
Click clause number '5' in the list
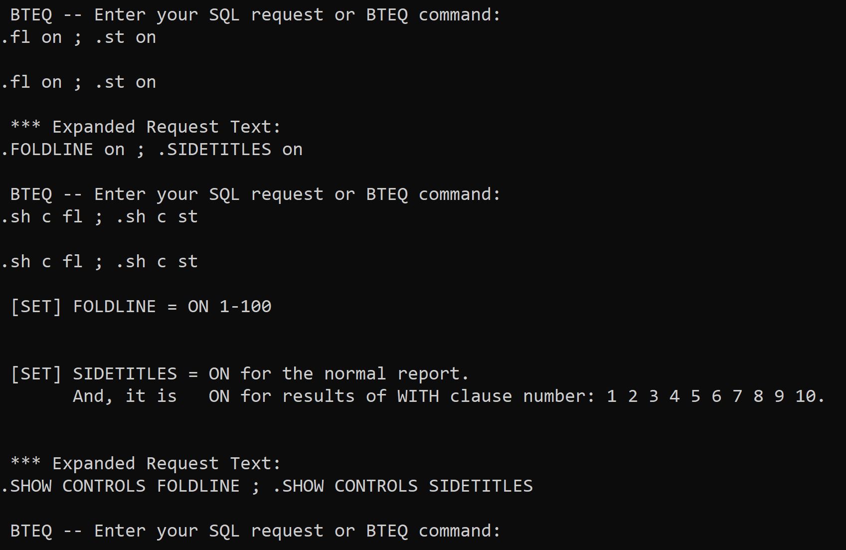click(x=695, y=396)
